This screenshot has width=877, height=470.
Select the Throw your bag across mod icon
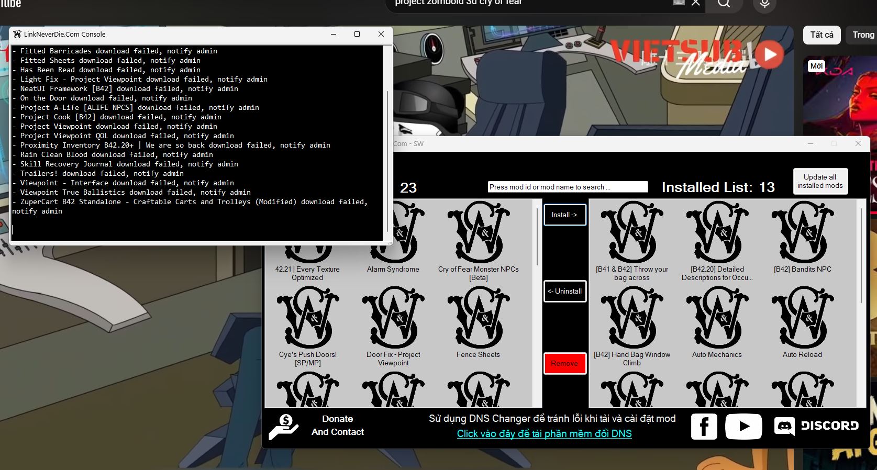632,232
